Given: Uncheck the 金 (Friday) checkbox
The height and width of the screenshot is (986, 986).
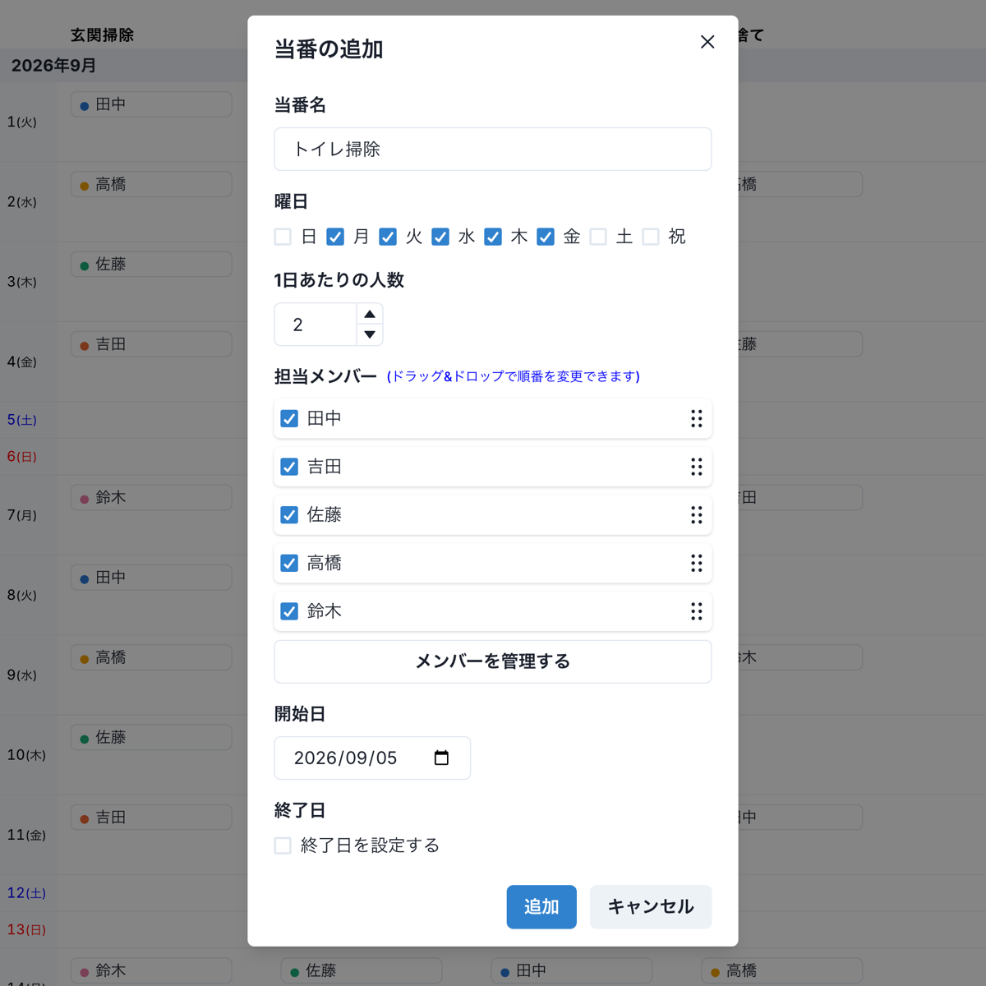Looking at the screenshot, I should 546,237.
